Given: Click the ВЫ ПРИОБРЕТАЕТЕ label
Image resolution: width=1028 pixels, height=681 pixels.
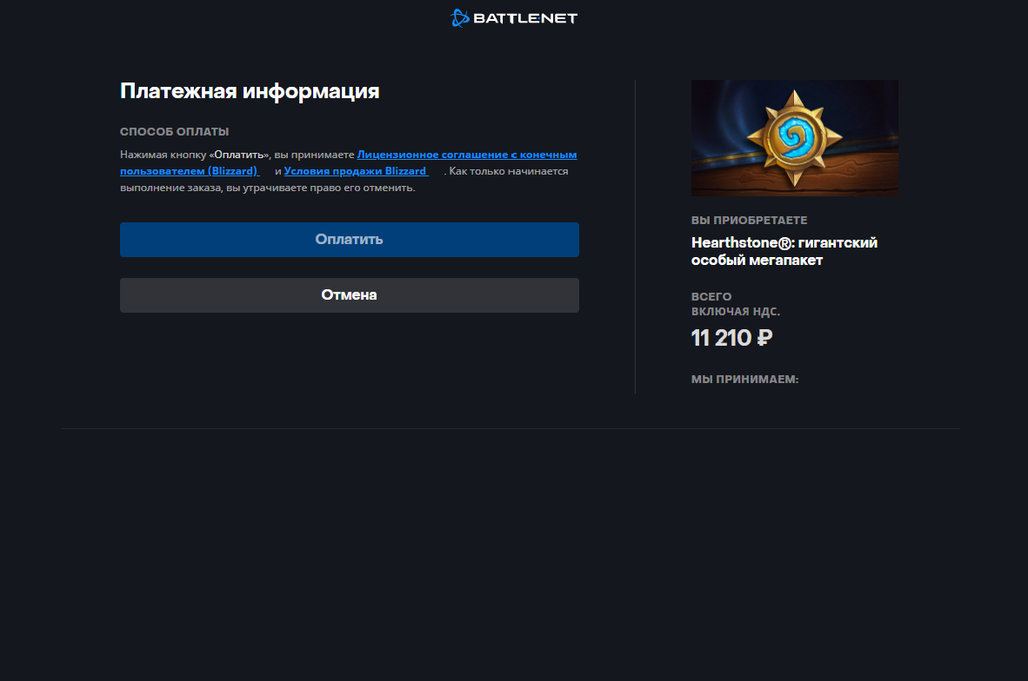Looking at the screenshot, I should point(750,220).
